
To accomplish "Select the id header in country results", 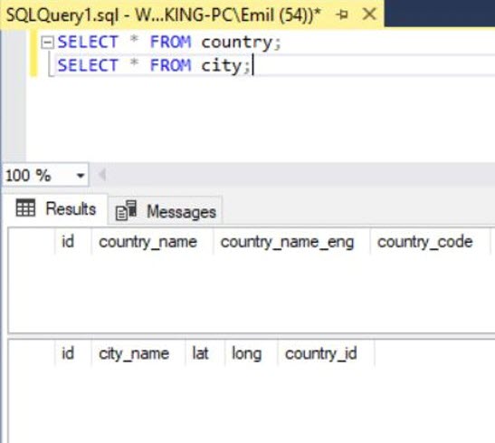I will click(x=73, y=243).
